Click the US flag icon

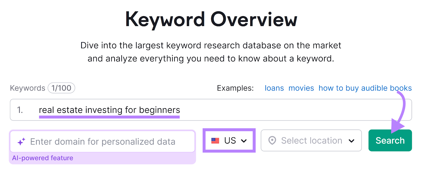click(x=215, y=141)
